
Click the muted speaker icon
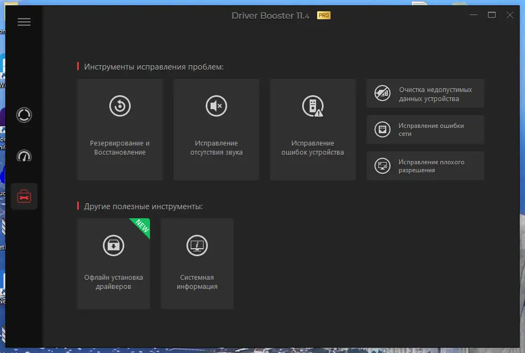coord(216,106)
